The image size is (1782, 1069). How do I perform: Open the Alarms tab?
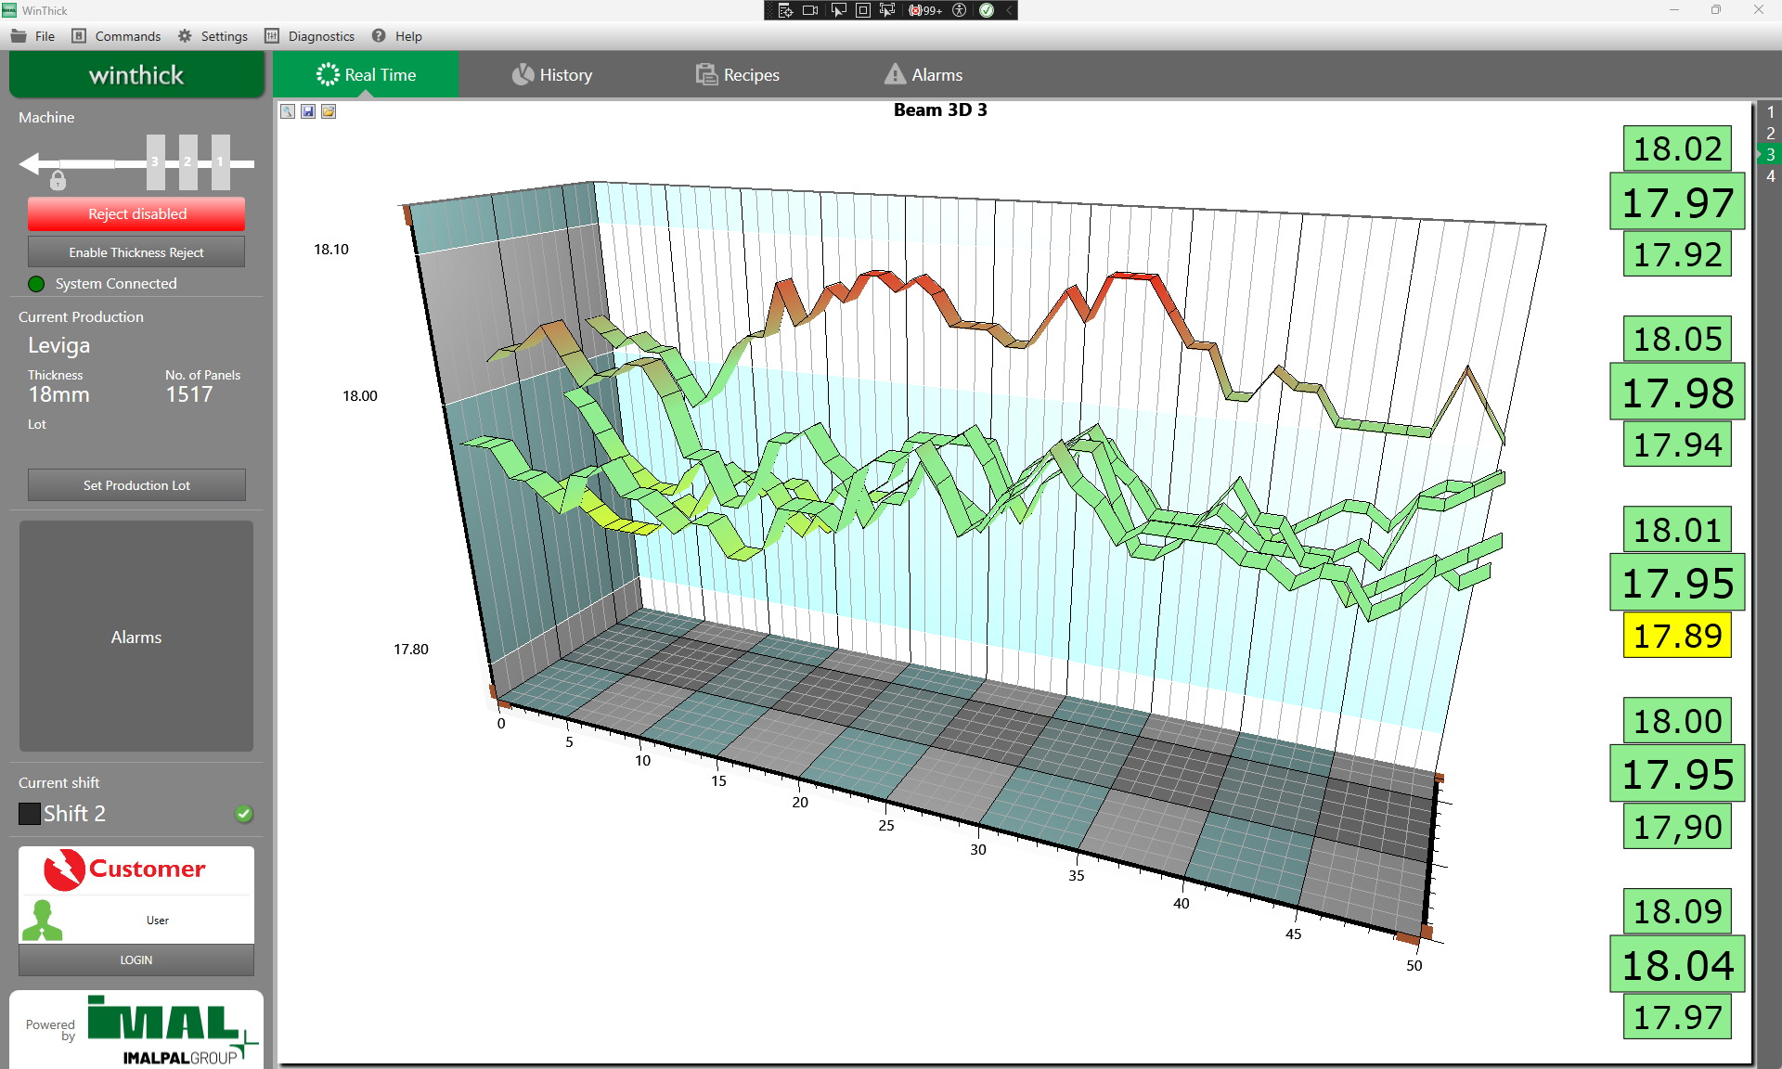[x=923, y=75]
